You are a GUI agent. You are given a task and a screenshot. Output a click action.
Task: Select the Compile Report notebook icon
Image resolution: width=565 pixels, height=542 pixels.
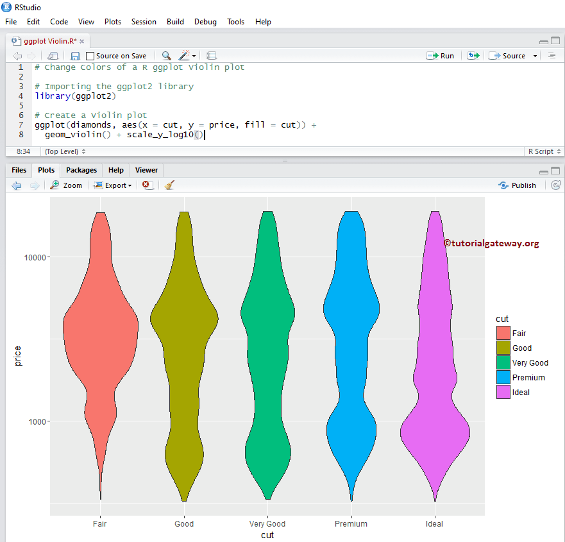click(210, 56)
